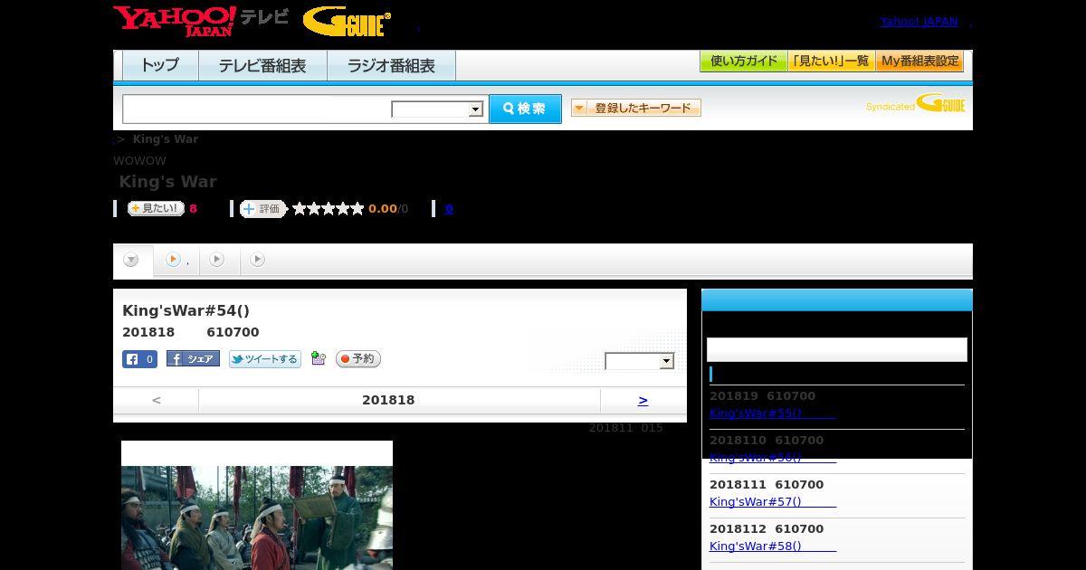Open the 「見たい!」一覧 button
The image size is (1086, 570).
click(x=832, y=62)
